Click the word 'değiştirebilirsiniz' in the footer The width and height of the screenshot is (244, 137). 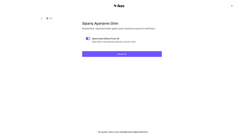140,132
